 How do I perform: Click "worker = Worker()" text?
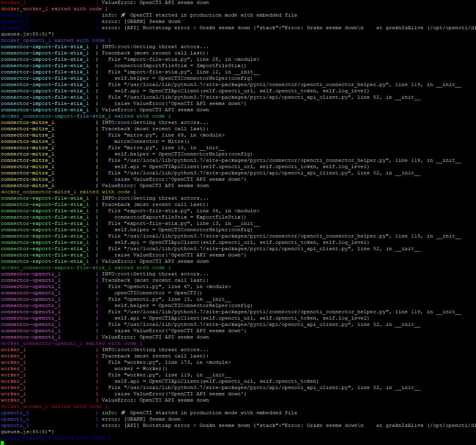tap(141, 368)
